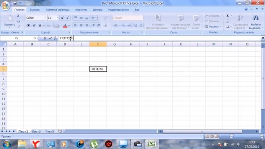Align text right
Viewport: 265px width, 149px height.
[x=87, y=25]
